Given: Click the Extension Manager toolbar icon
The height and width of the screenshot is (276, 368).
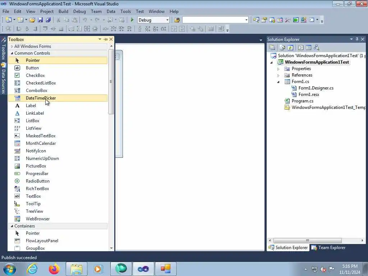Looking at the screenshot, I should tap(303, 20).
